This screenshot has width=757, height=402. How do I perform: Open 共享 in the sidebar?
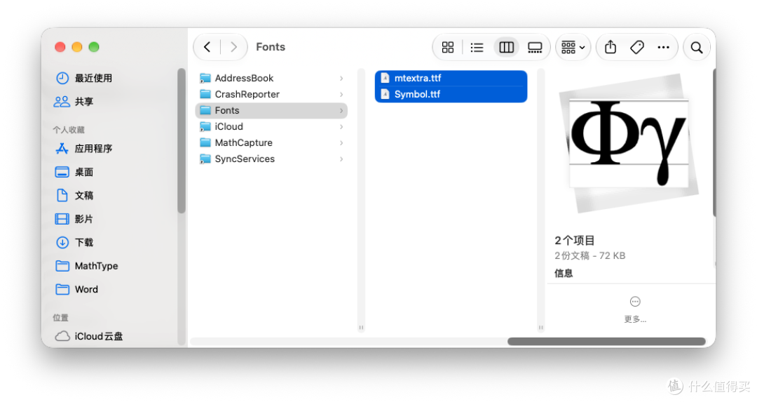(75, 102)
